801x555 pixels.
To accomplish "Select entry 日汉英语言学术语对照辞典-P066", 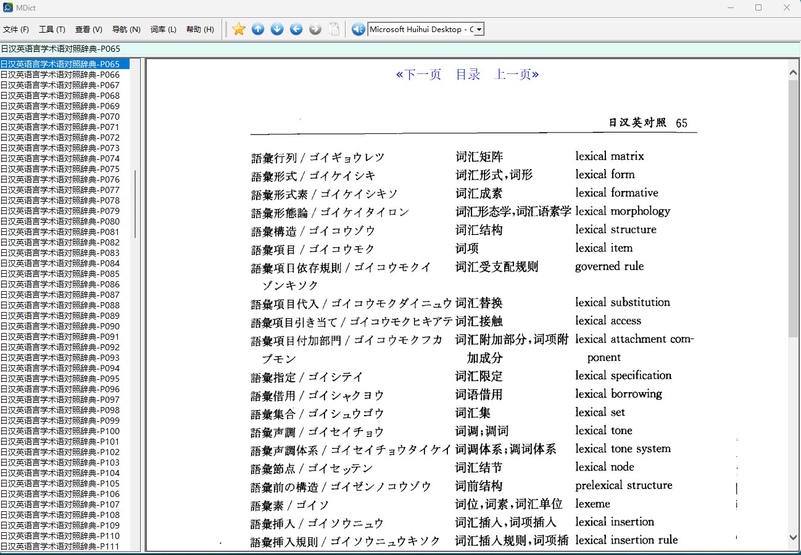I will [x=64, y=75].
